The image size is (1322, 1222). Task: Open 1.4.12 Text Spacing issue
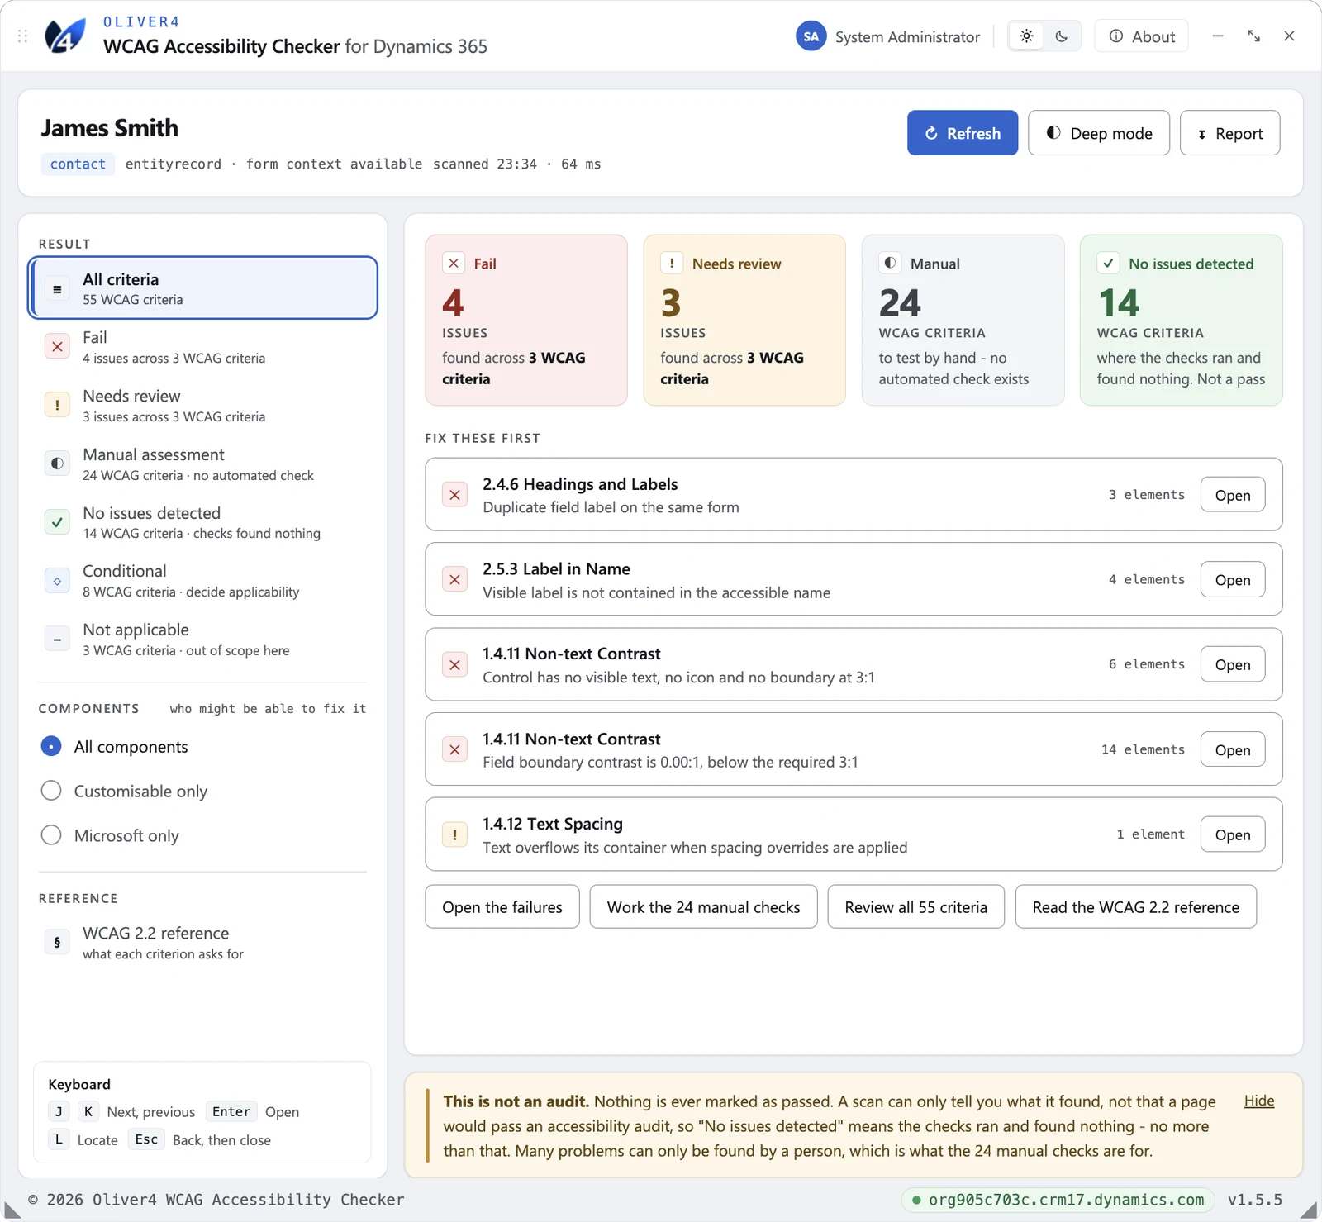[x=1233, y=834]
